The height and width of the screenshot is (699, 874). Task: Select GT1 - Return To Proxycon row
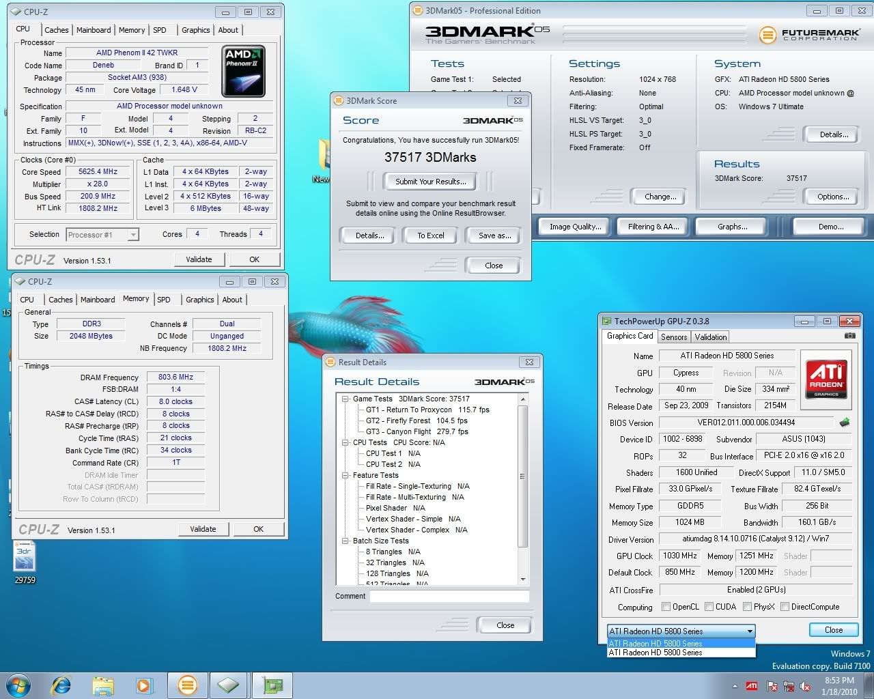point(427,410)
